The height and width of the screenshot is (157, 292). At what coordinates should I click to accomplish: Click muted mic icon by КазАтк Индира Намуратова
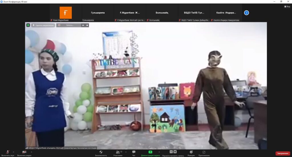click(x=212, y=20)
